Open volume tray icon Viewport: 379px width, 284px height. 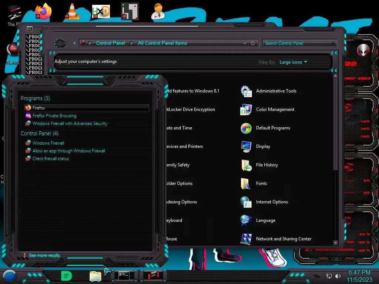click(338, 276)
